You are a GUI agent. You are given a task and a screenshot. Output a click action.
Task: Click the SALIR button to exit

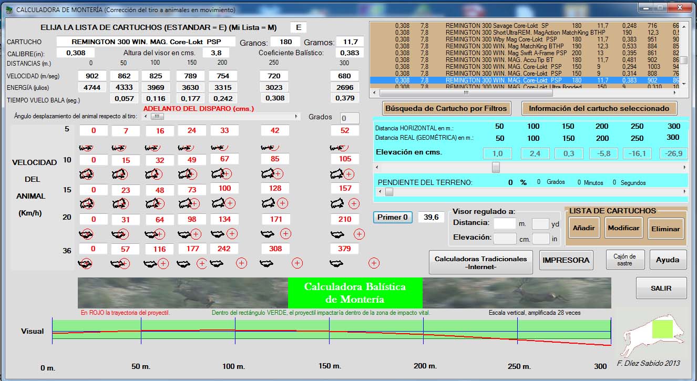[661, 288]
